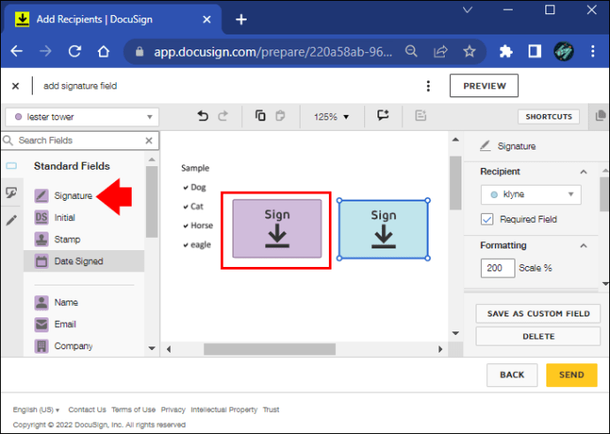
Task: Open the Privacy footer link
Action: click(173, 409)
